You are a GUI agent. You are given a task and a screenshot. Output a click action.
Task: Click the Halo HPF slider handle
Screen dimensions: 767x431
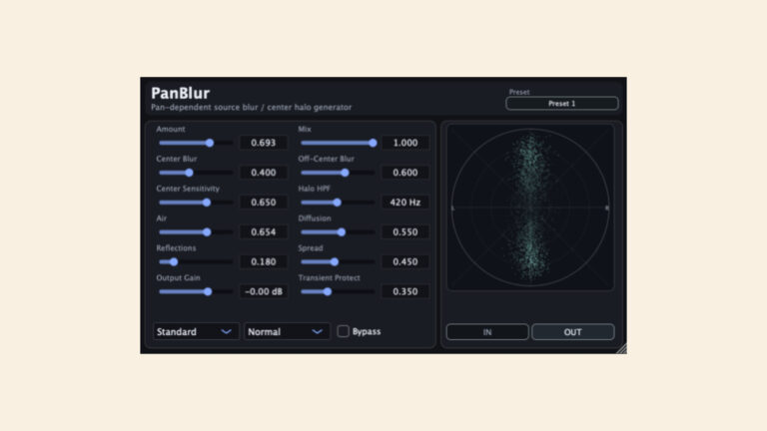[337, 203]
